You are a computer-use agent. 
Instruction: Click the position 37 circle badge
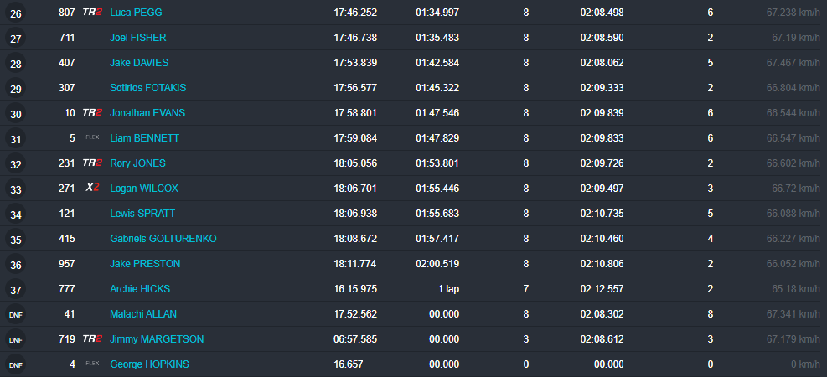(16, 290)
